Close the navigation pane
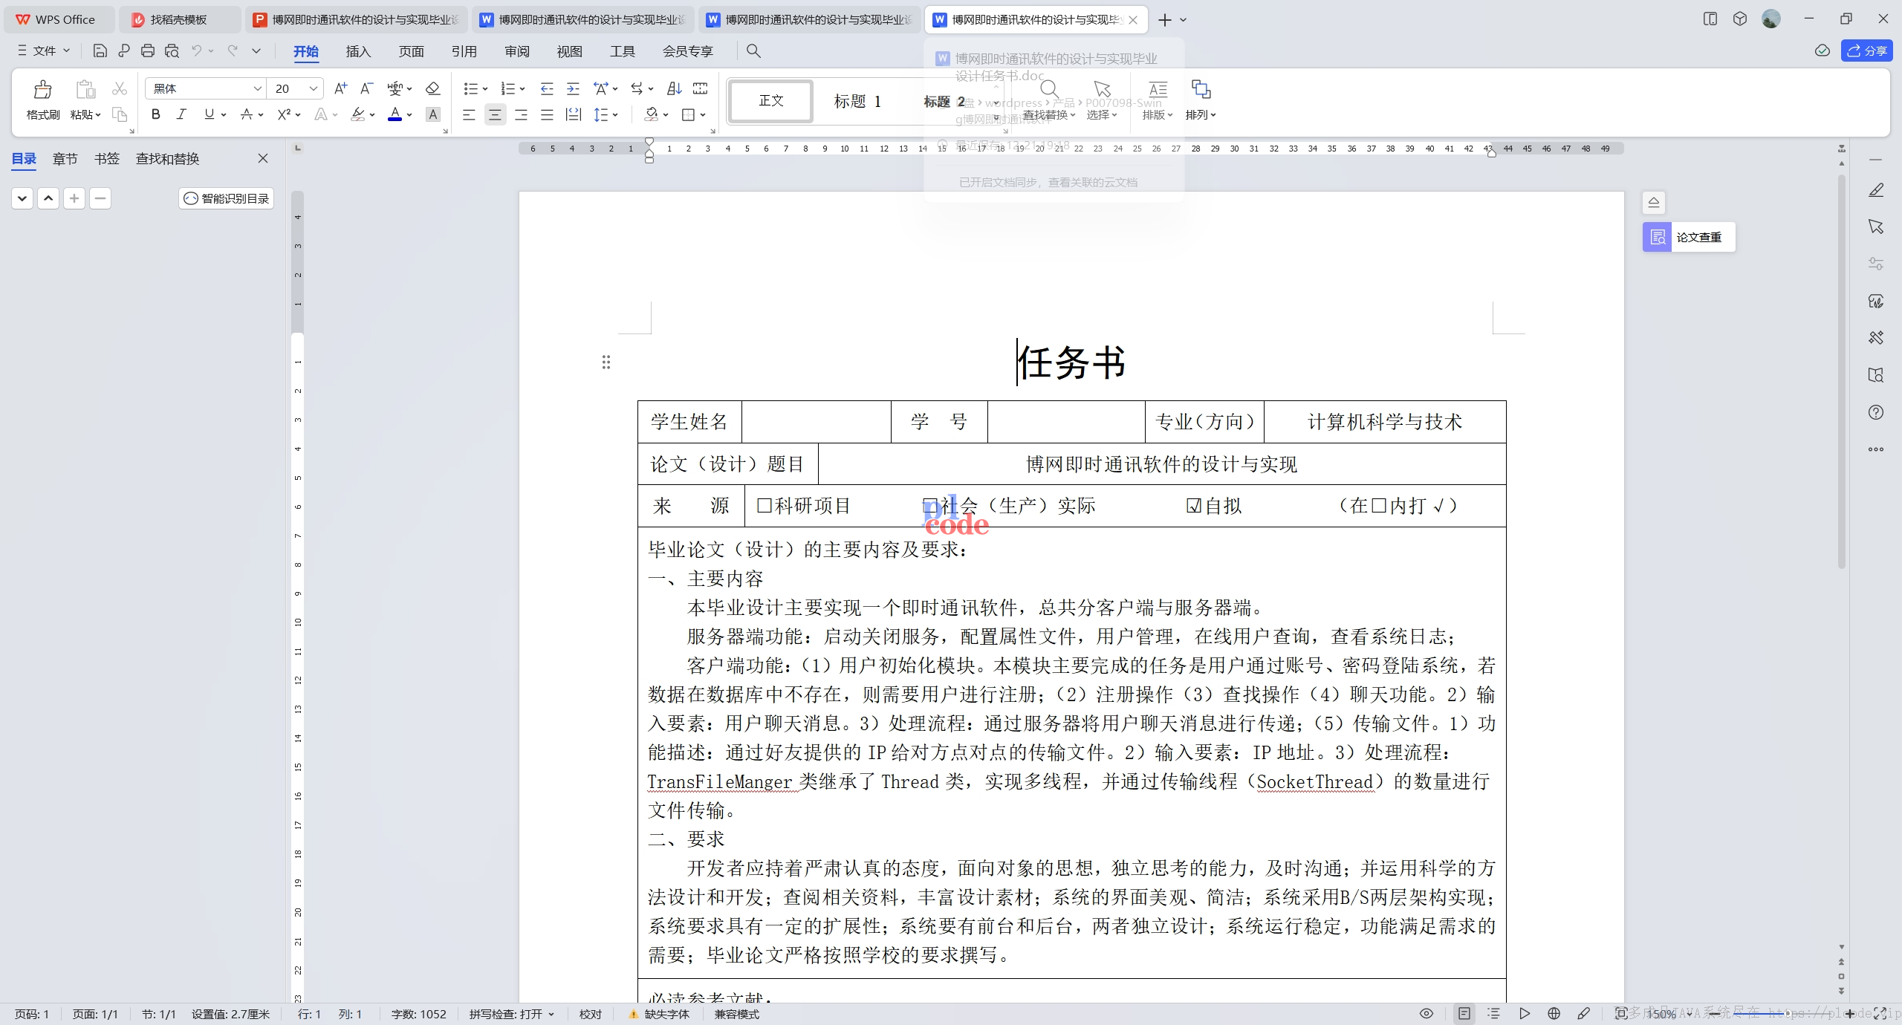The height and width of the screenshot is (1025, 1902). point(263,158)
